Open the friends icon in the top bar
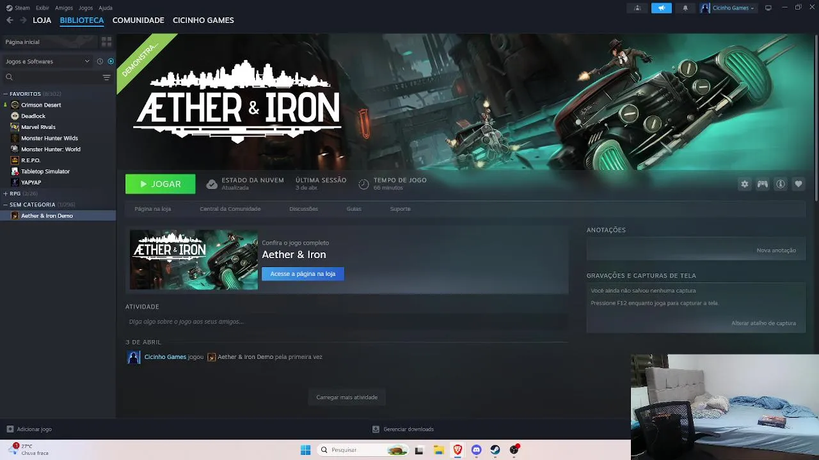 coord(637,8)
